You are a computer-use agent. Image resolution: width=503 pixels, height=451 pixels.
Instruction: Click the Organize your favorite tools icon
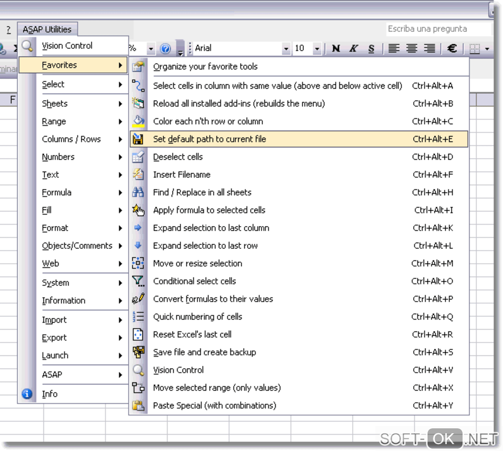point(138,67)
